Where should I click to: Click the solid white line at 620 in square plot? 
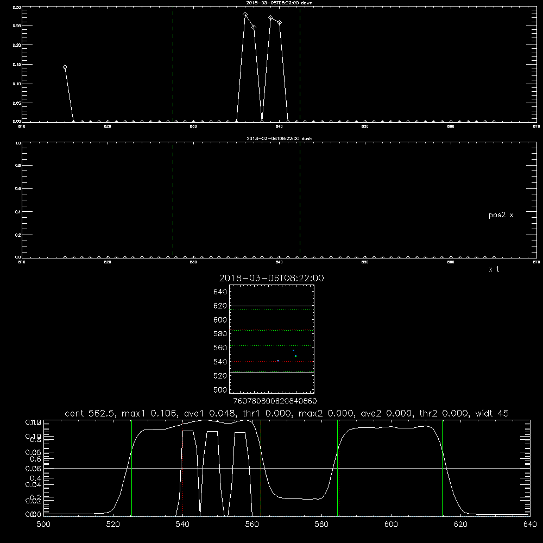click(271, 306)
